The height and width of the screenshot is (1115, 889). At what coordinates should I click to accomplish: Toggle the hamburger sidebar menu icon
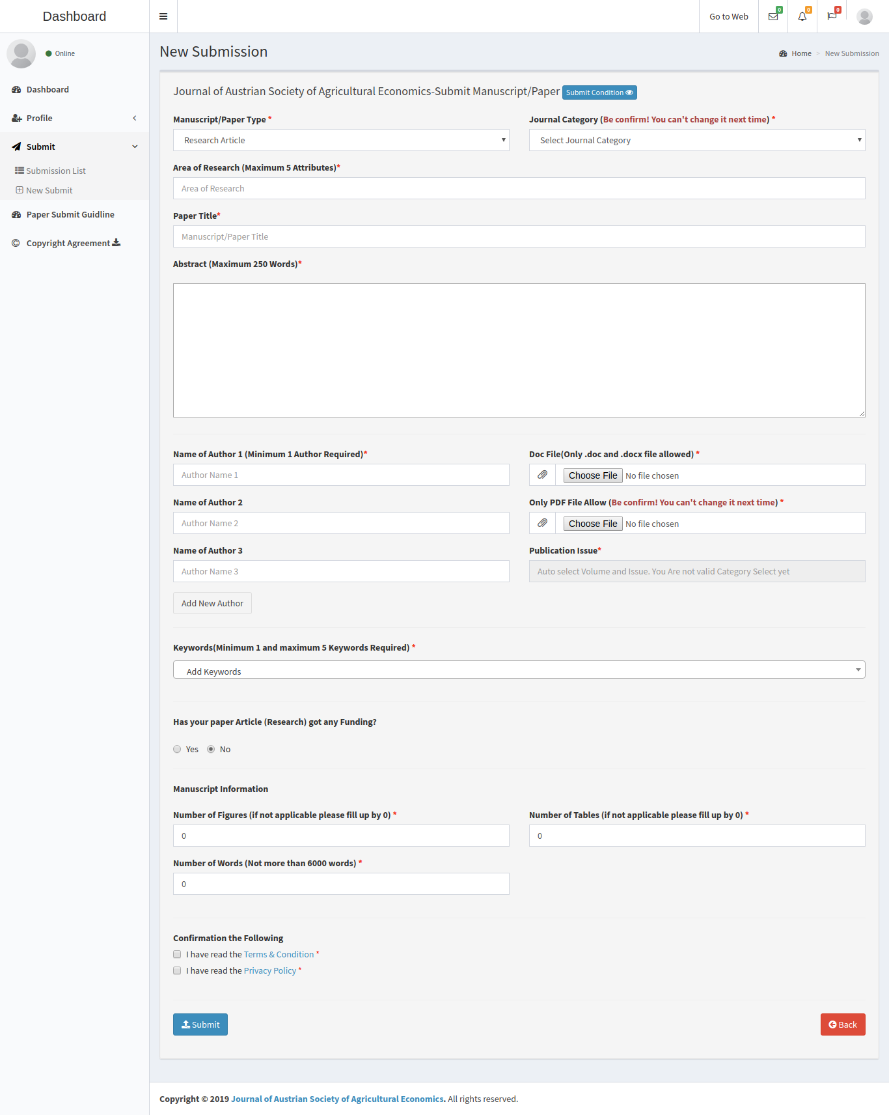click(x=163, y=16)
